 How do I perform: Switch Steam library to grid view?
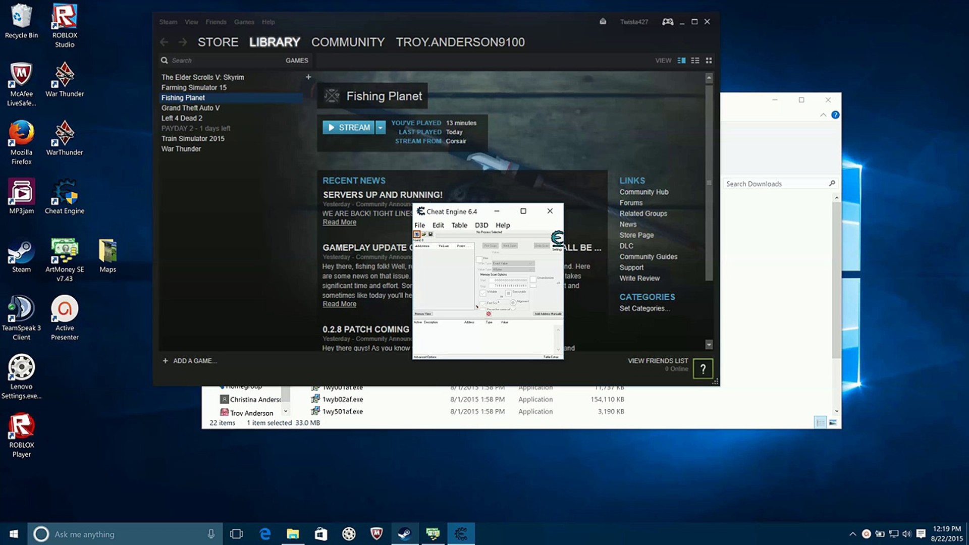[709, 61]
